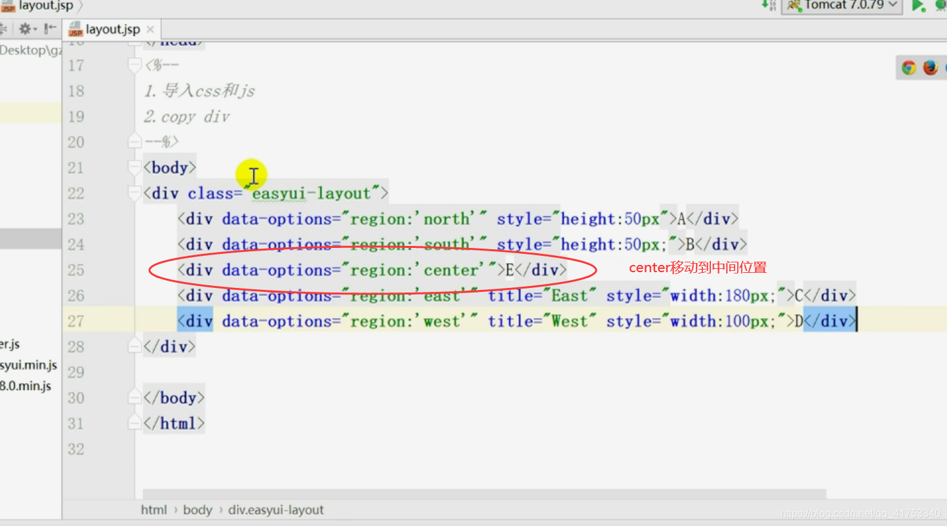Screen dimensions: 947x526
Task: Click the div.easyui-layout breadcrumb
Action: click(x=276, y=510)
